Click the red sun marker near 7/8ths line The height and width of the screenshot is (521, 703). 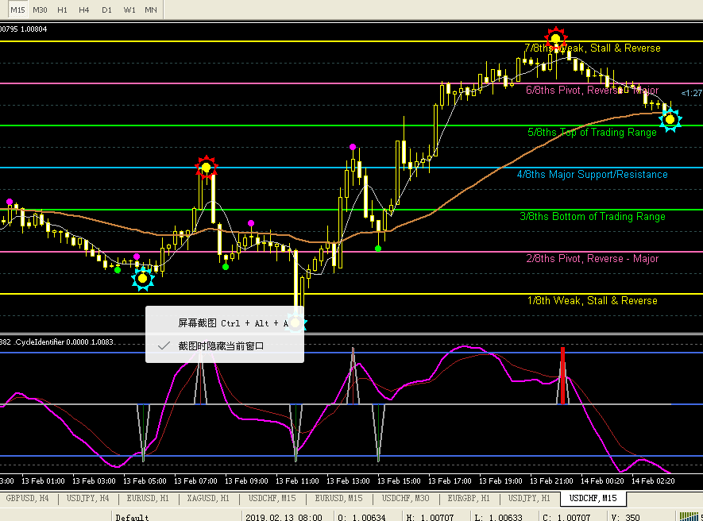(x=556, y=38)
